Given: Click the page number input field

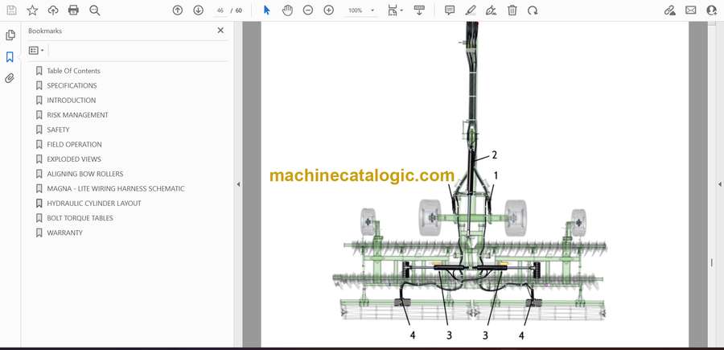Looking at the screenshot, I should (x=220, y=10).
